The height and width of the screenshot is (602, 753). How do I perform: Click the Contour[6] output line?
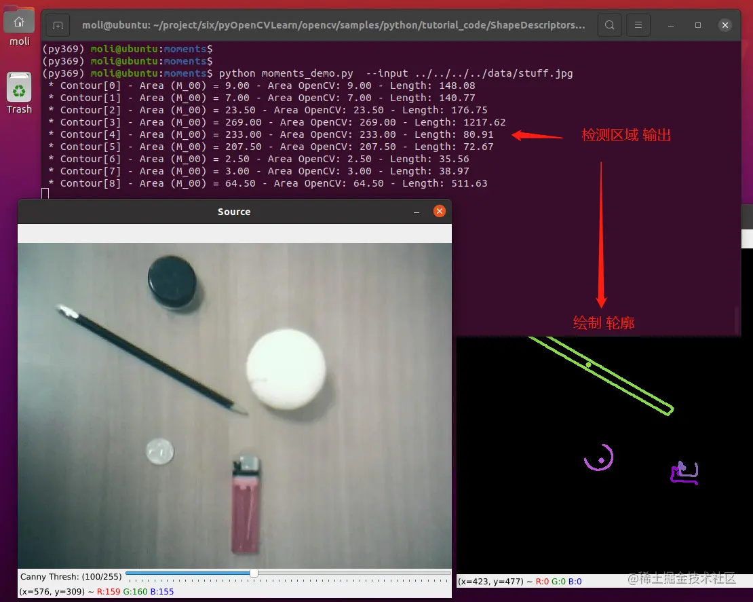coord(258,159)
